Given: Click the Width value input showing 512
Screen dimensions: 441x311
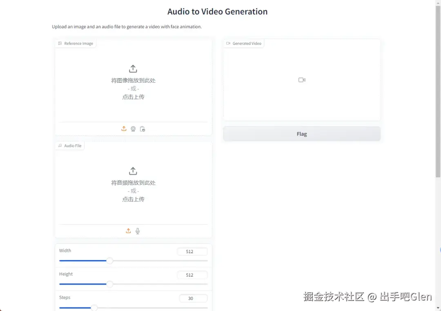Looking at the screenshot, I should 192,251.
